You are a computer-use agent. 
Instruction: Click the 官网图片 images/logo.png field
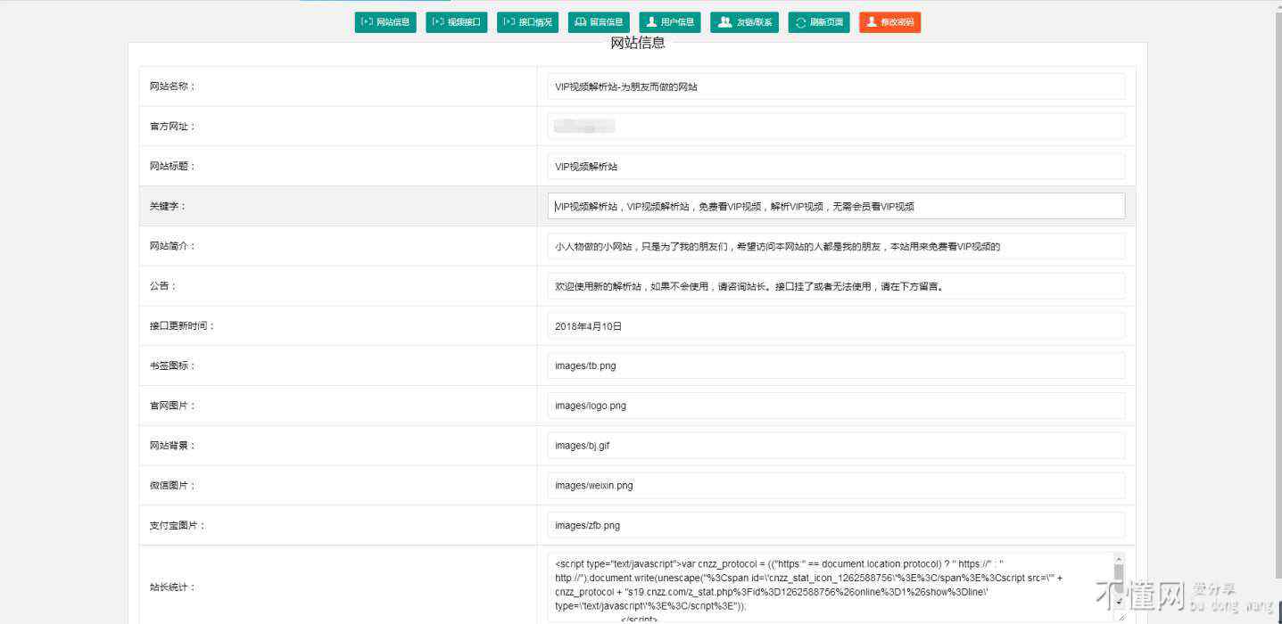(x=836, y=406)
